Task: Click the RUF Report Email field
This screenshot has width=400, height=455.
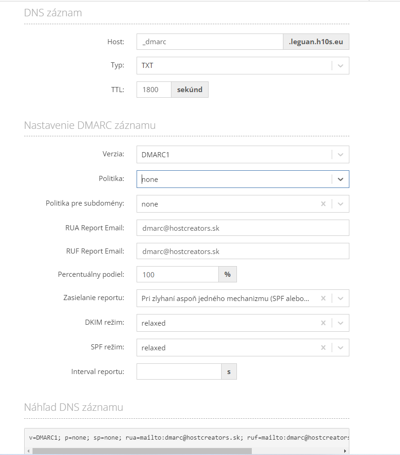Action: tap(243, 251)
